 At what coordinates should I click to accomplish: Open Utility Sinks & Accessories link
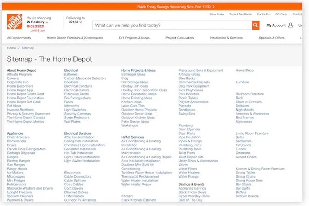point(198,161)
